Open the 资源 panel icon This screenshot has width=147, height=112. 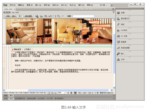tap(118, 13)
